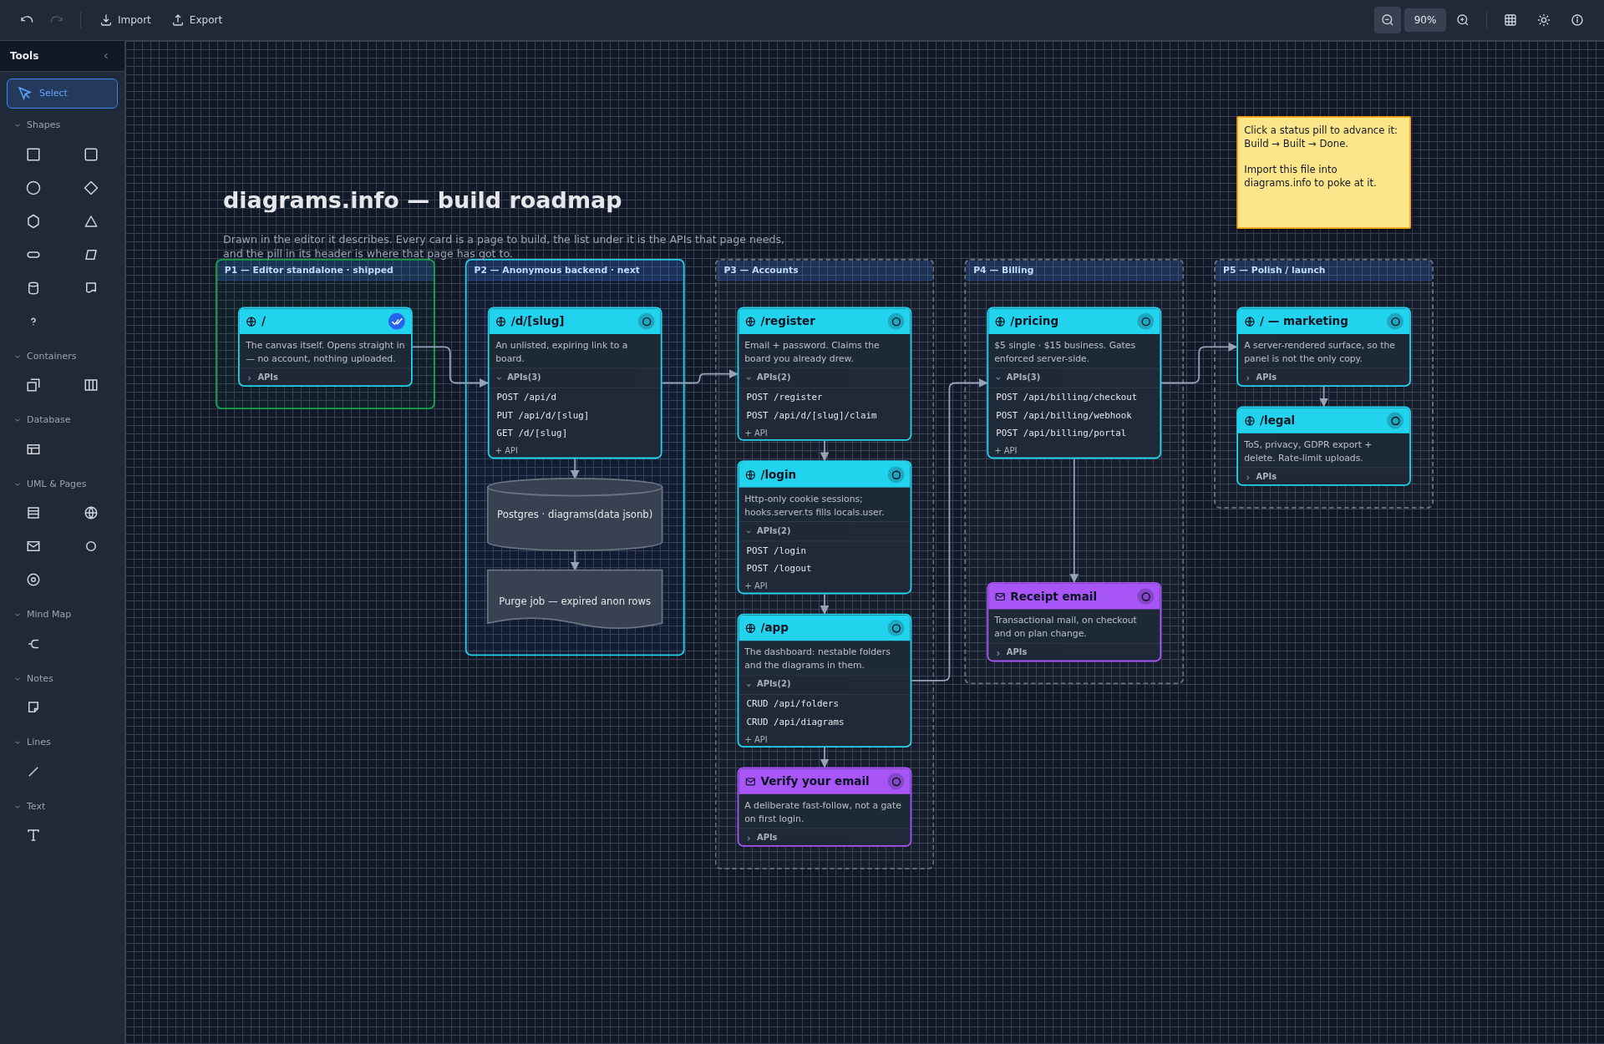
Task: Select the line drawing tool
Action: pyautogui.click(x=33, y=772)
